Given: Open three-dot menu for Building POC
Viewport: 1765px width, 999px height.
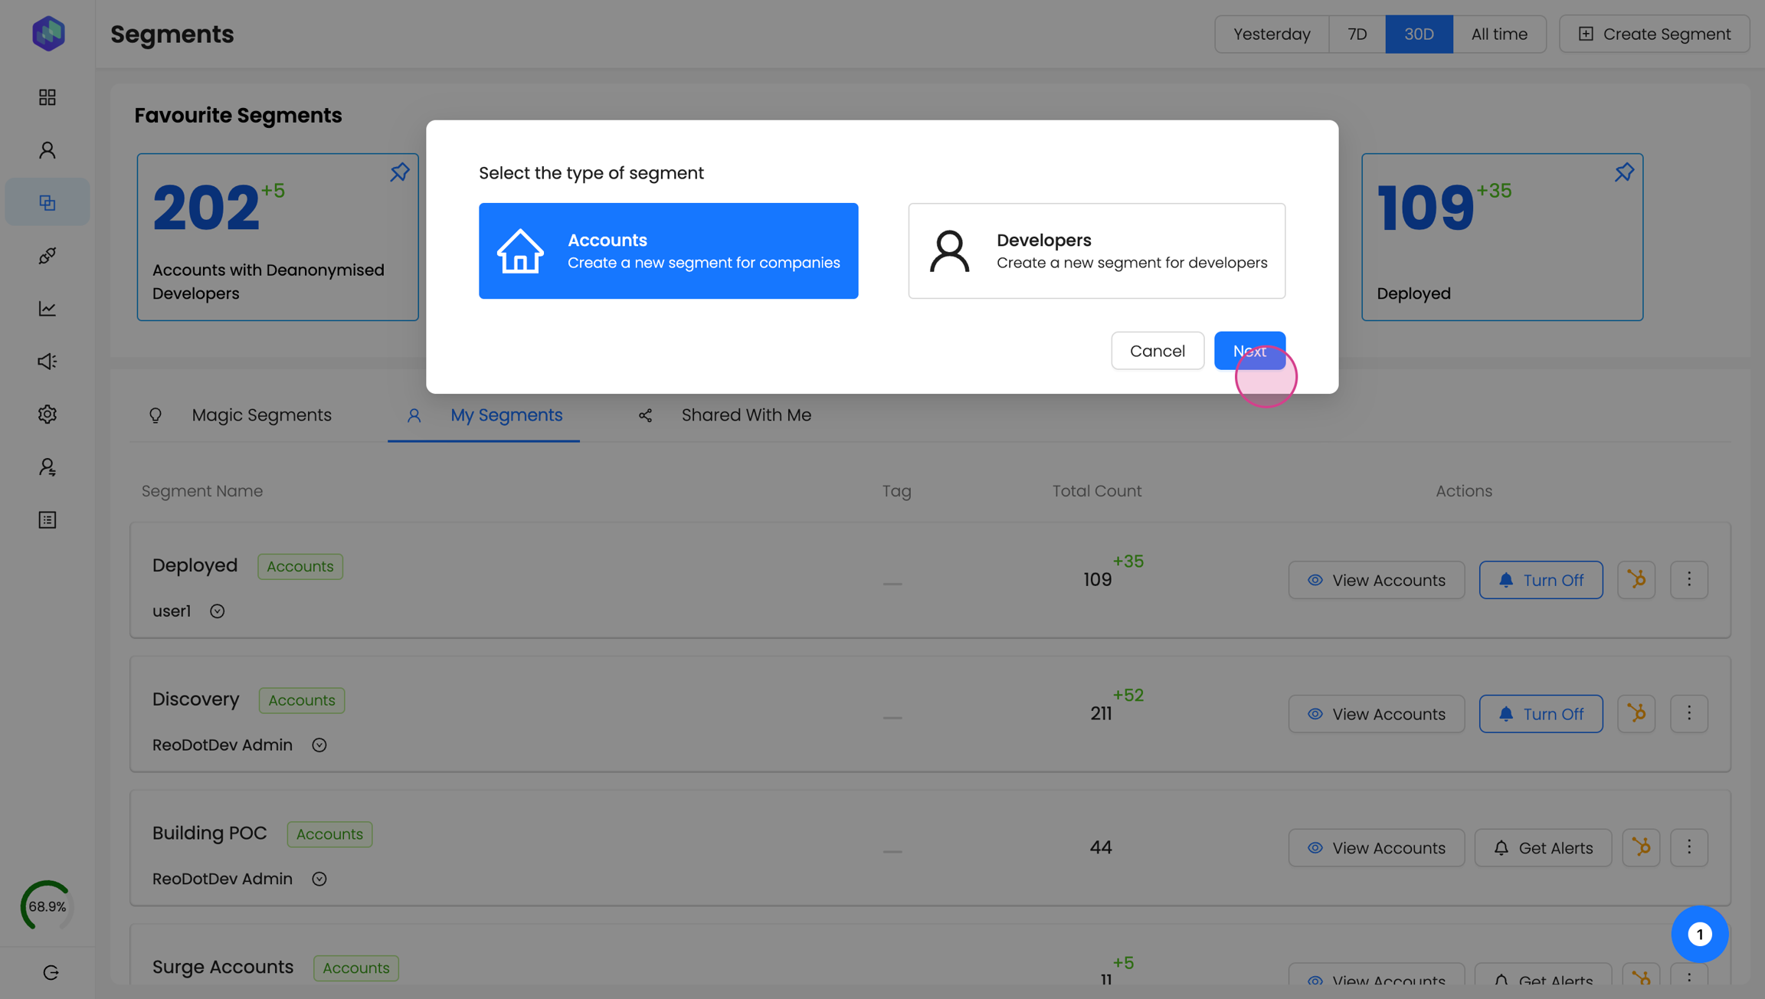Looking at the screenshot, I should click(x=1689, y=848).
